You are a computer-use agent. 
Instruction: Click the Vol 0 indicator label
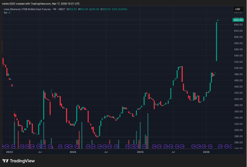click(7, 13)
